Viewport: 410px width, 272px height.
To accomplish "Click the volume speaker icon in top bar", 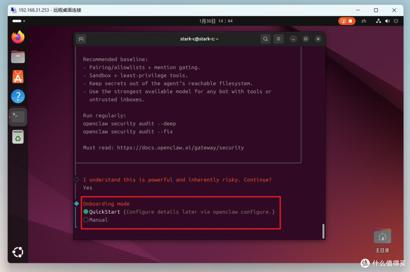I will click(387, 21).
